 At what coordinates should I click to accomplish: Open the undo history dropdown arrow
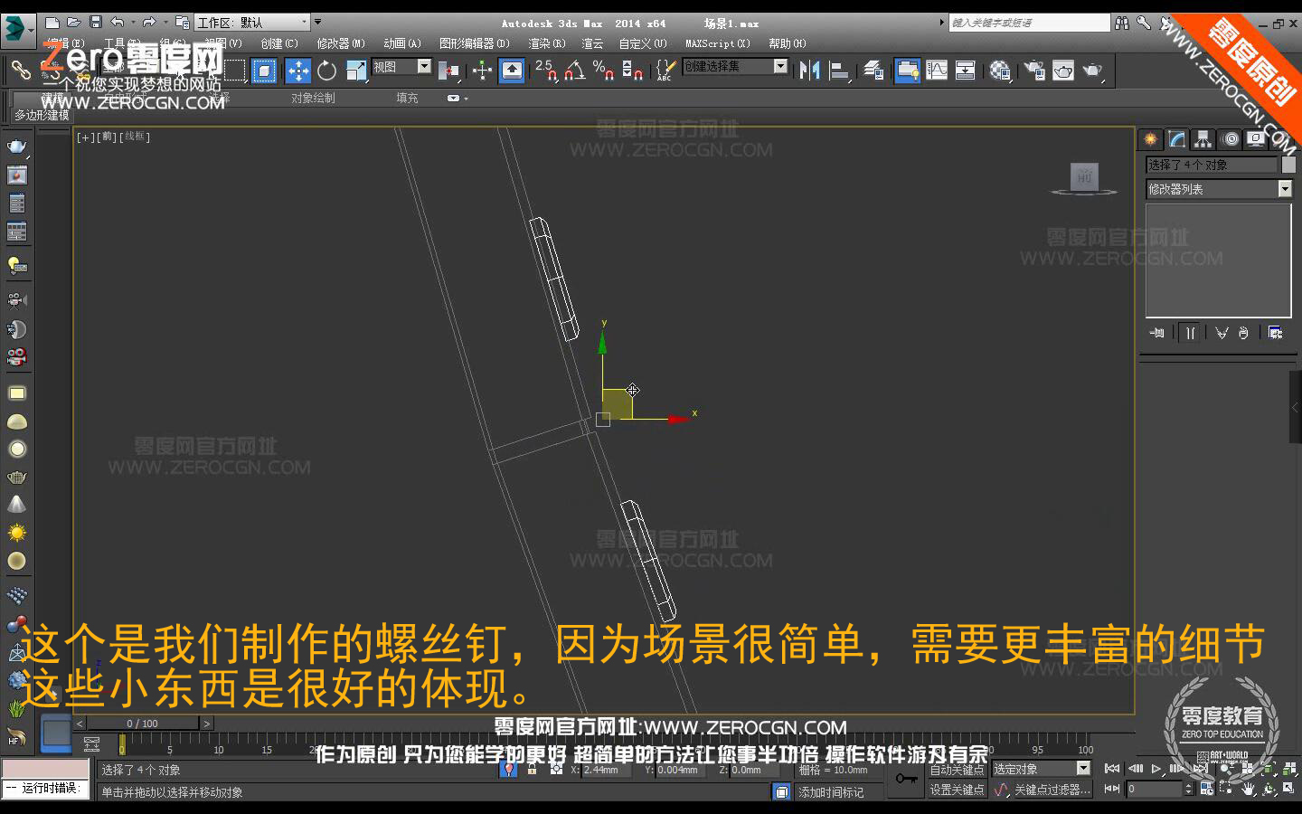(x=133, y=23)
